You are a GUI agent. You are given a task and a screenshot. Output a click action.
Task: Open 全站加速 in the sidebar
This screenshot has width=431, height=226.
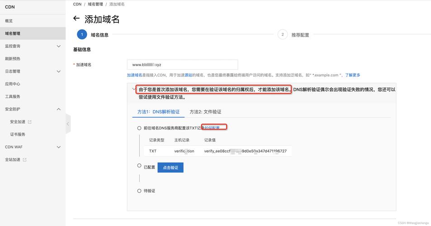(13, 160)
